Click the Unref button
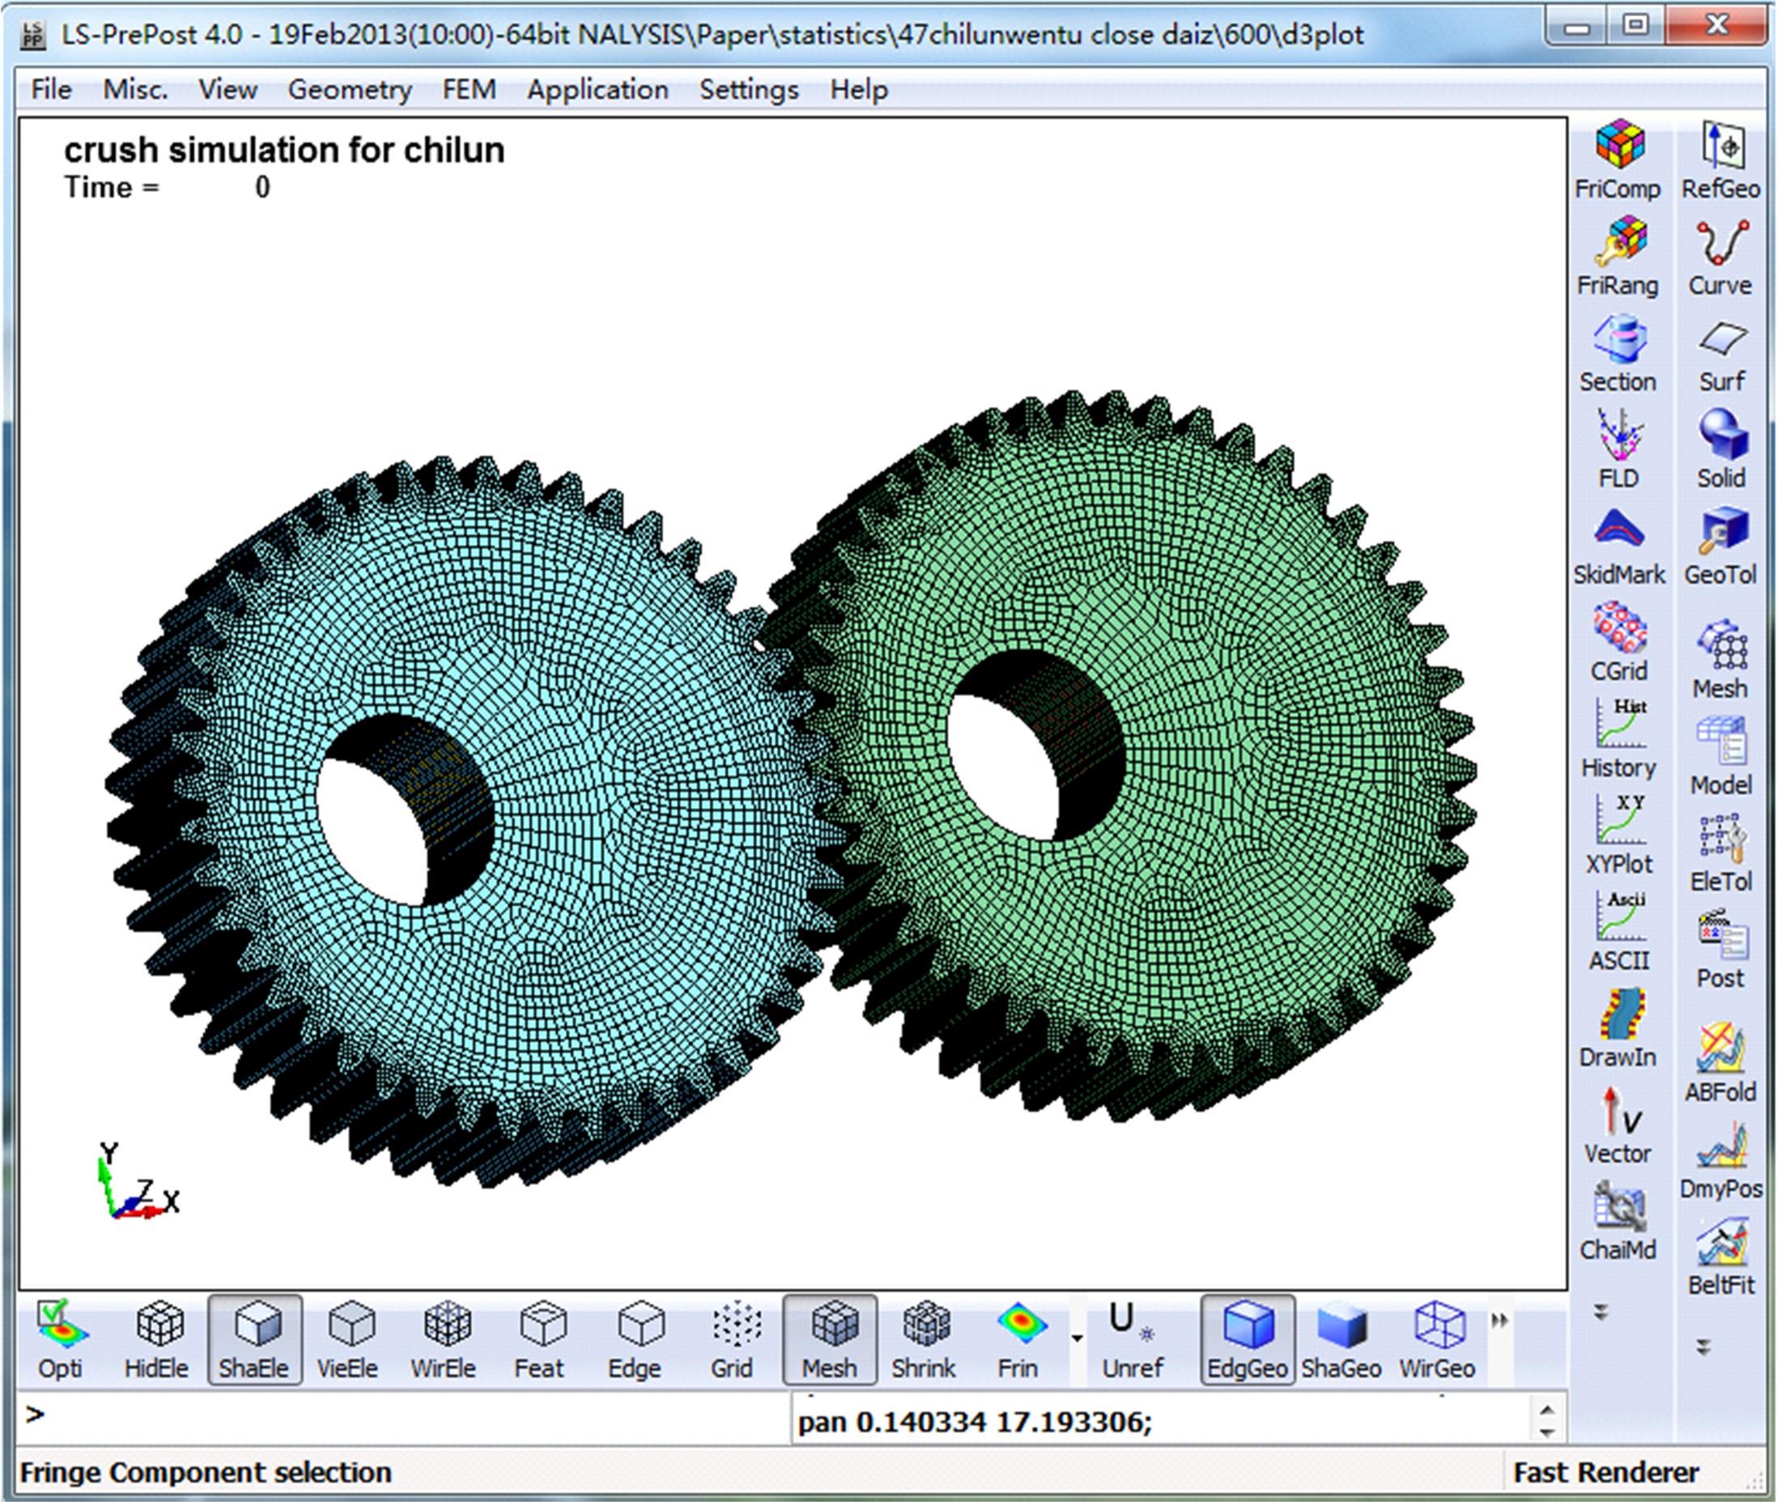The height and width of the screenshot is (1502, 1777). coord(1132,1339)
